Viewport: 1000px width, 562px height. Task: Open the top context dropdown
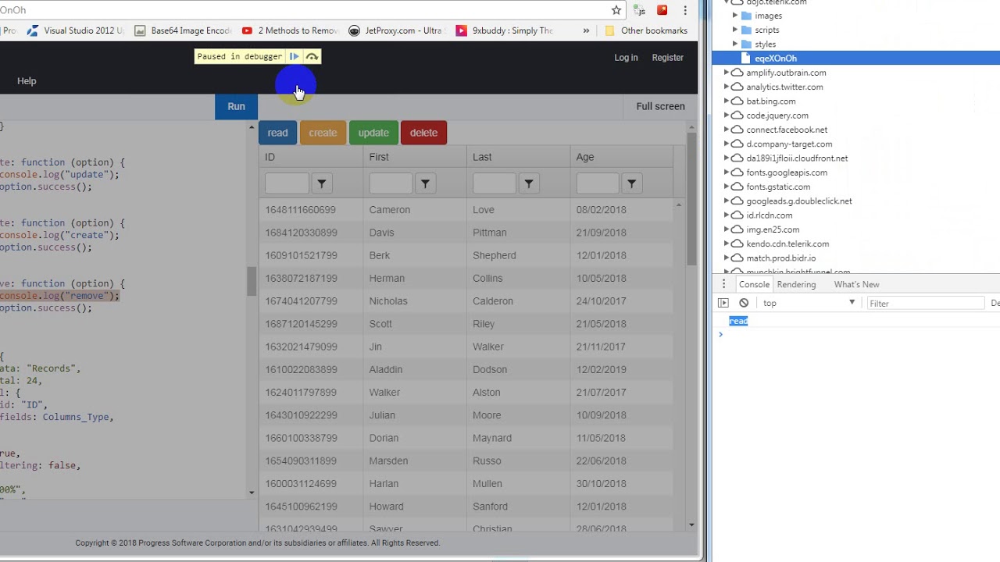(809, 303)
